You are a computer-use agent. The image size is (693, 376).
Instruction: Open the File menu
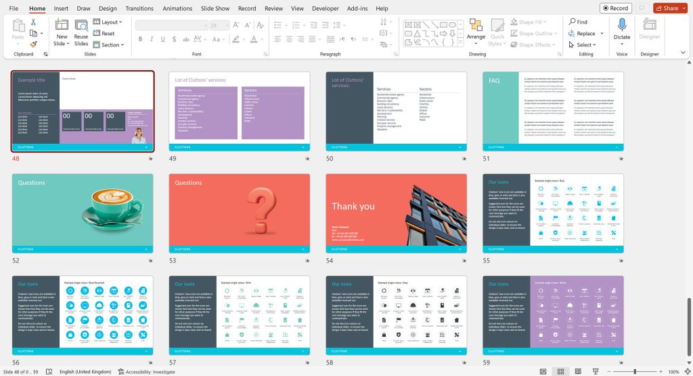(x=14, y=8)
